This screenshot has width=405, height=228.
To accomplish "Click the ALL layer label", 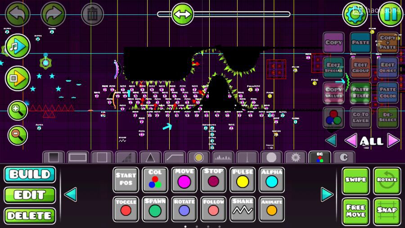I will click(x=372, y=141).
